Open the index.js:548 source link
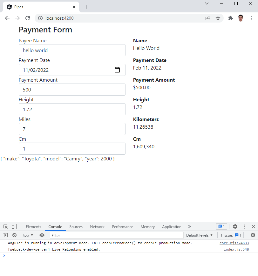This screenshot has height=276, width=258. coord(236,249)
